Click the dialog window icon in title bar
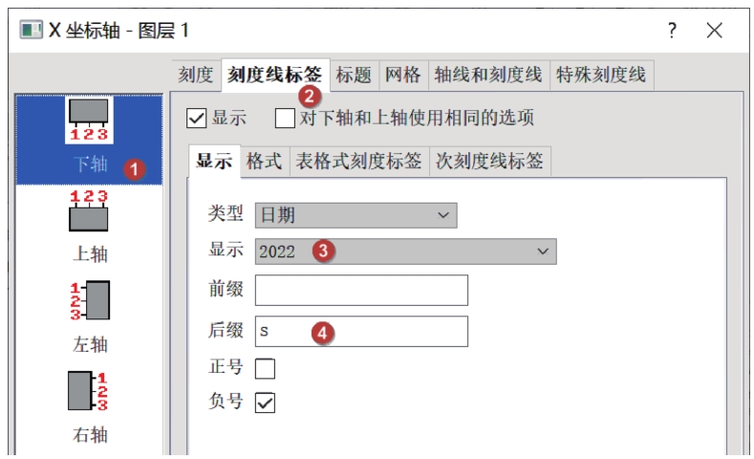The image size is (754, 459). click(x=31, y=30)
